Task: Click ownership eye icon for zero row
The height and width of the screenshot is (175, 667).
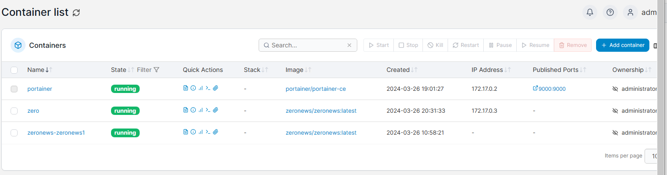Action: tap(615, 111)
